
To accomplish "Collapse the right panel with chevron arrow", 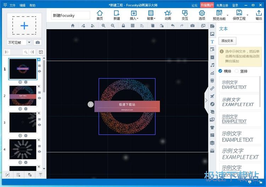I will click(x=206, y=100).
